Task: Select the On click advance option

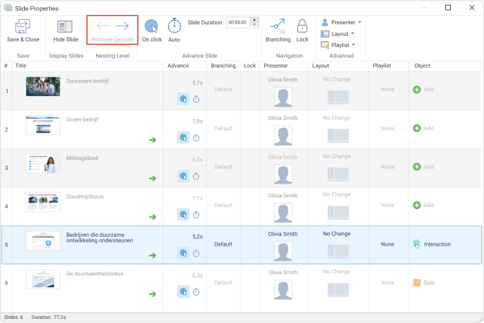Action: (x=152, y=30)
